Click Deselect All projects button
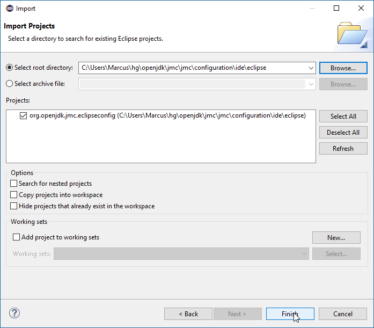Image resolution: width=374 pixels, height=328 pixels. (x=343, y=133)
